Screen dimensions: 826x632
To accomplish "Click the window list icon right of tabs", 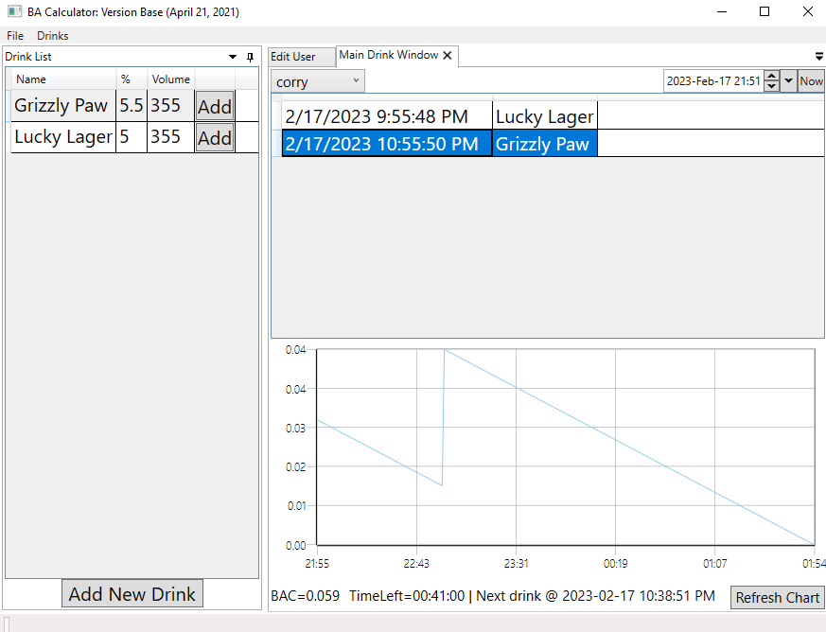I will [x=817, y=56].
